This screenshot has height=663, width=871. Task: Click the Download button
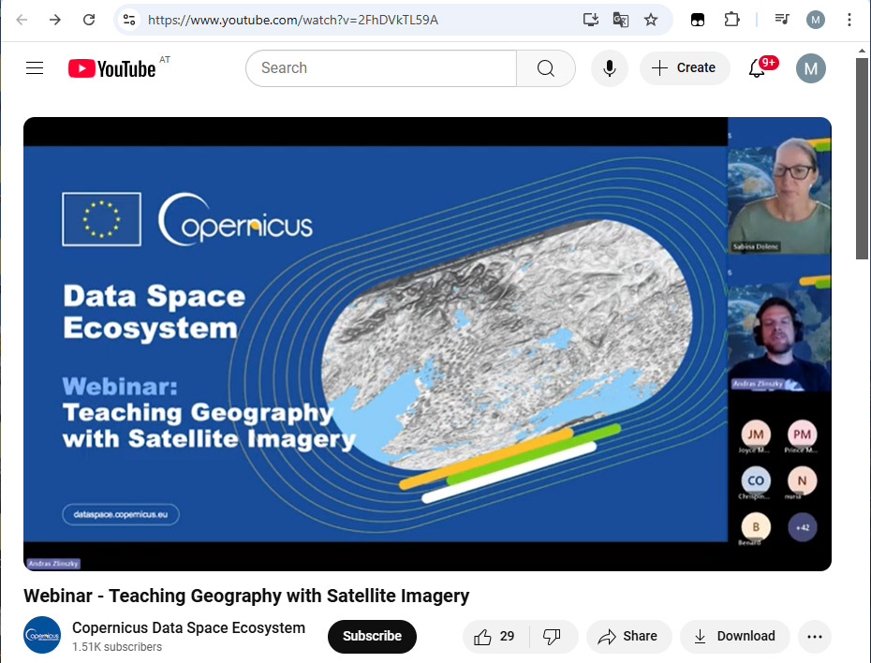tap(734, 637)
